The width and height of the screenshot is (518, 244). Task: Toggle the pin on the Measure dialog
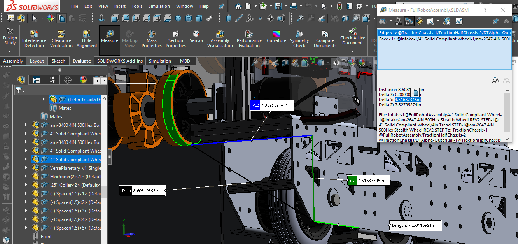[x=496, y=21]
